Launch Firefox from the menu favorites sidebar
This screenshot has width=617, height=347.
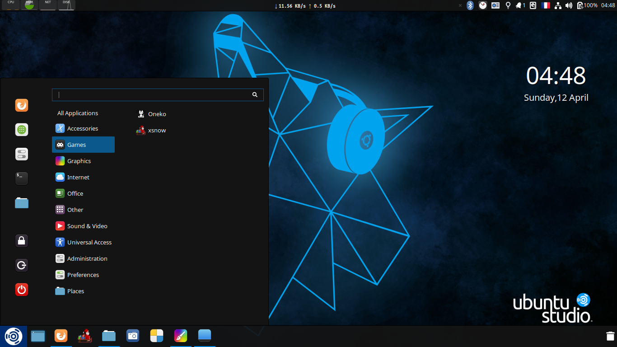pyautogui.click(x=22, y=105)
